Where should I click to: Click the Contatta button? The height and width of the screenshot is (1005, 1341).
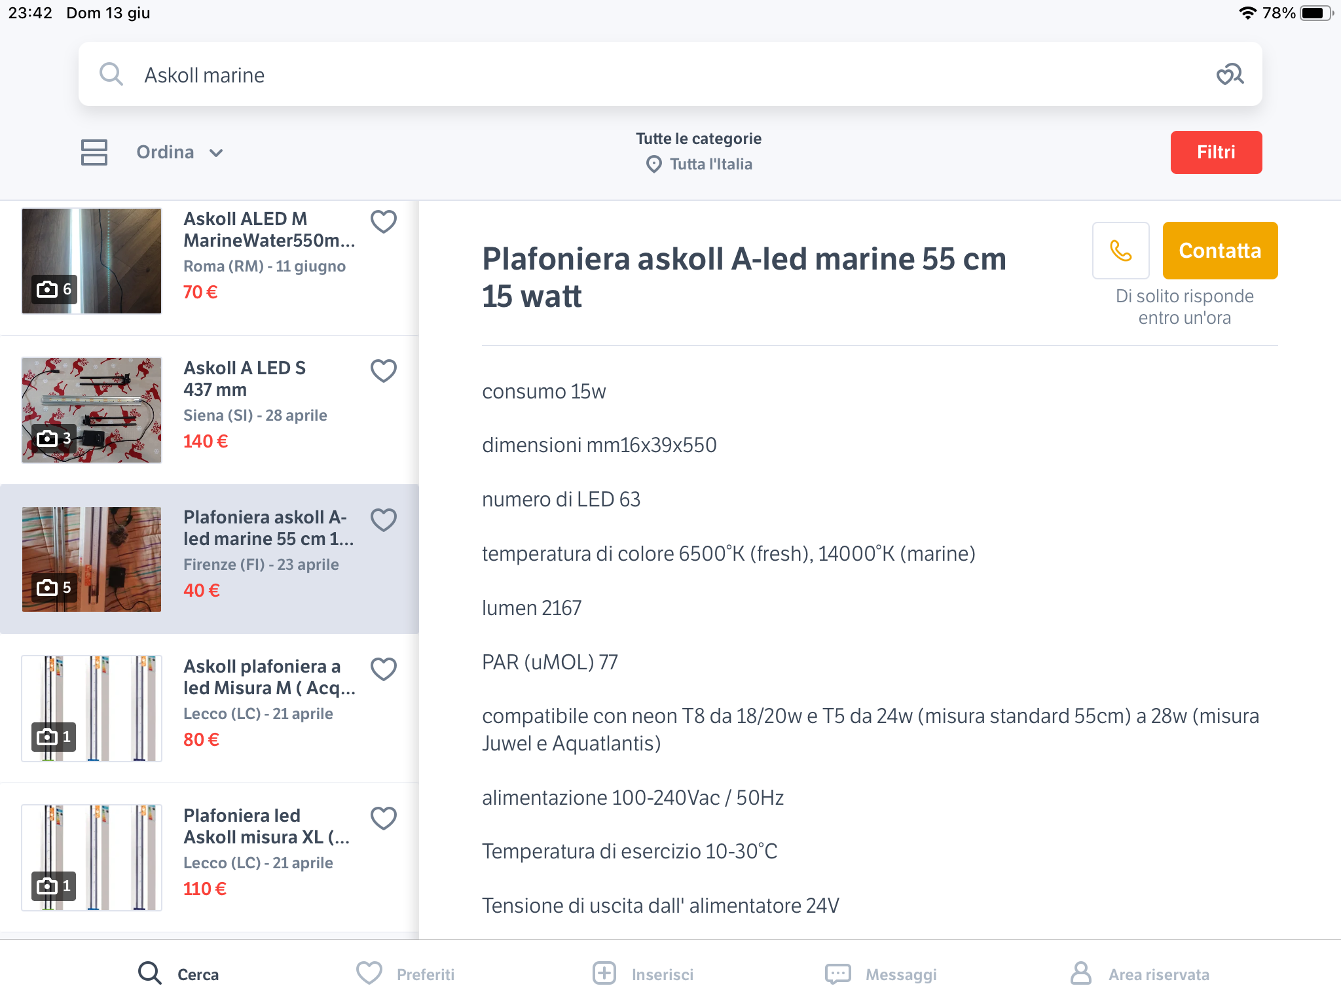point(1220,251)
